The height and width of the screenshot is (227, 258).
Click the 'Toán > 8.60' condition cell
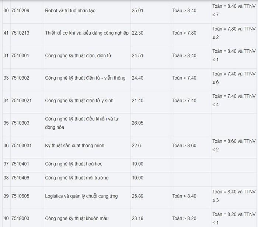184,146
